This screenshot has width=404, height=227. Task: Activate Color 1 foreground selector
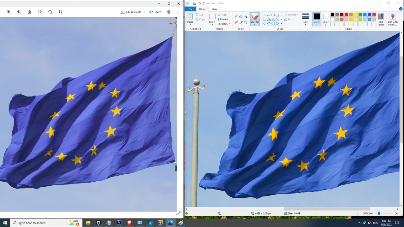coord(317,19)
